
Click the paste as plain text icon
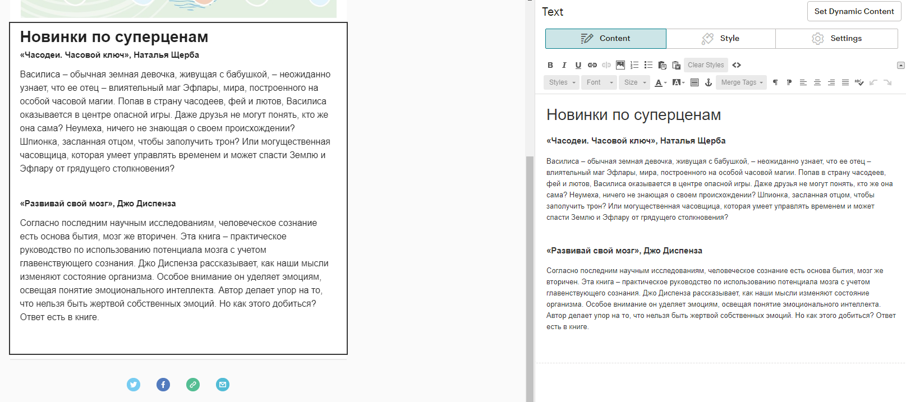tap(663, 65)
